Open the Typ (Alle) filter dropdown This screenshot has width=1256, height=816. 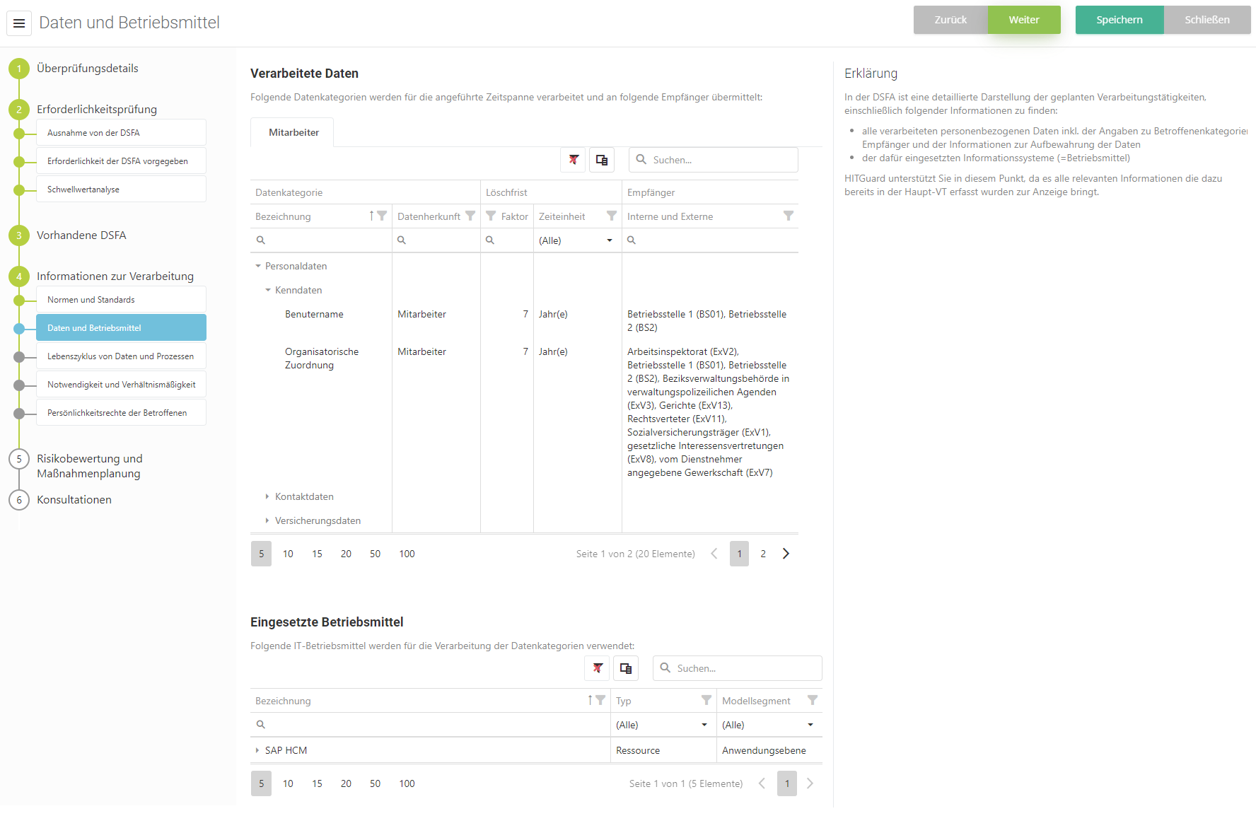704,725
